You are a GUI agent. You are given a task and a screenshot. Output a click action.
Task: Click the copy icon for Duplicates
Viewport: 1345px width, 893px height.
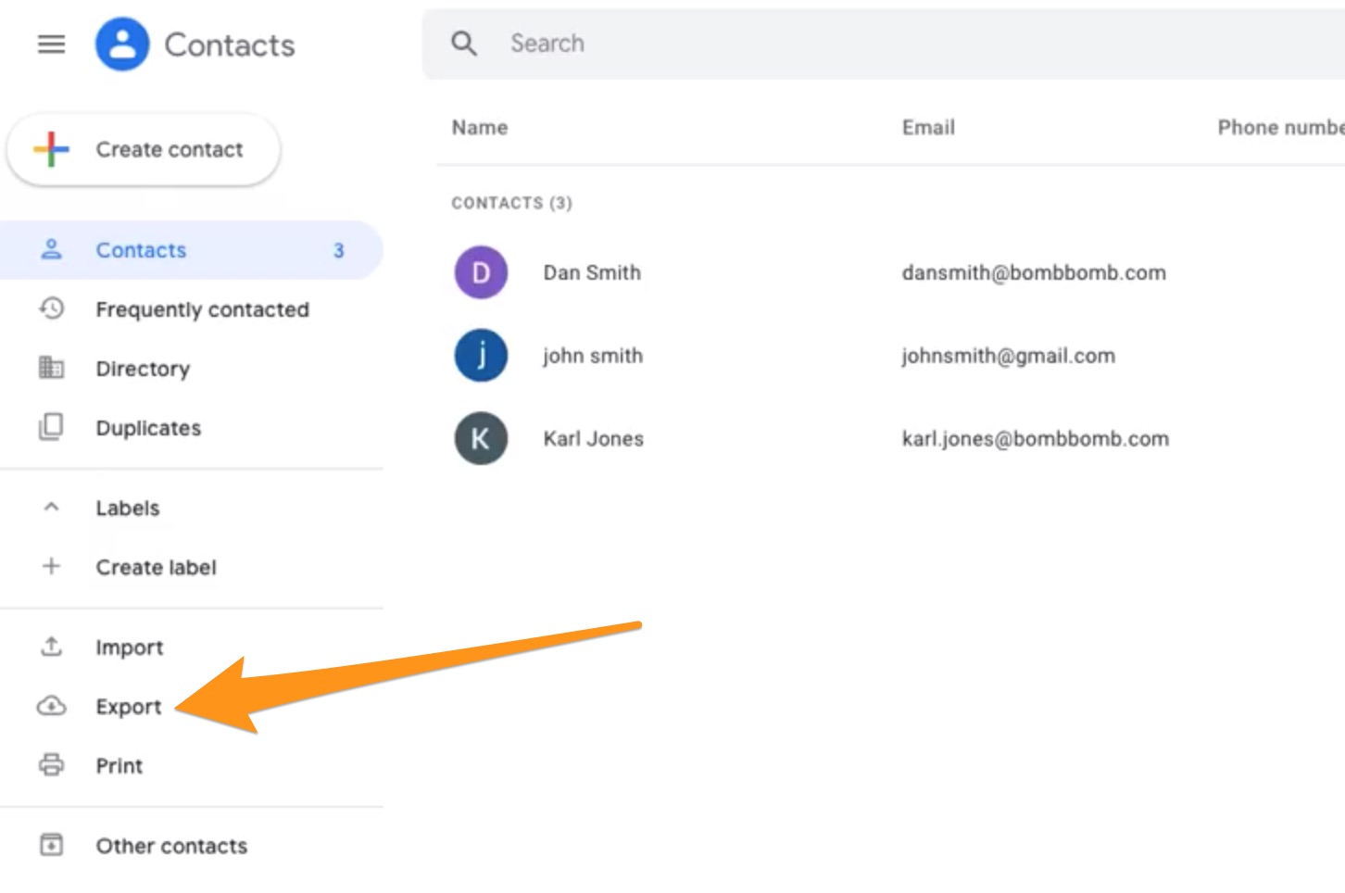point(51,427)
